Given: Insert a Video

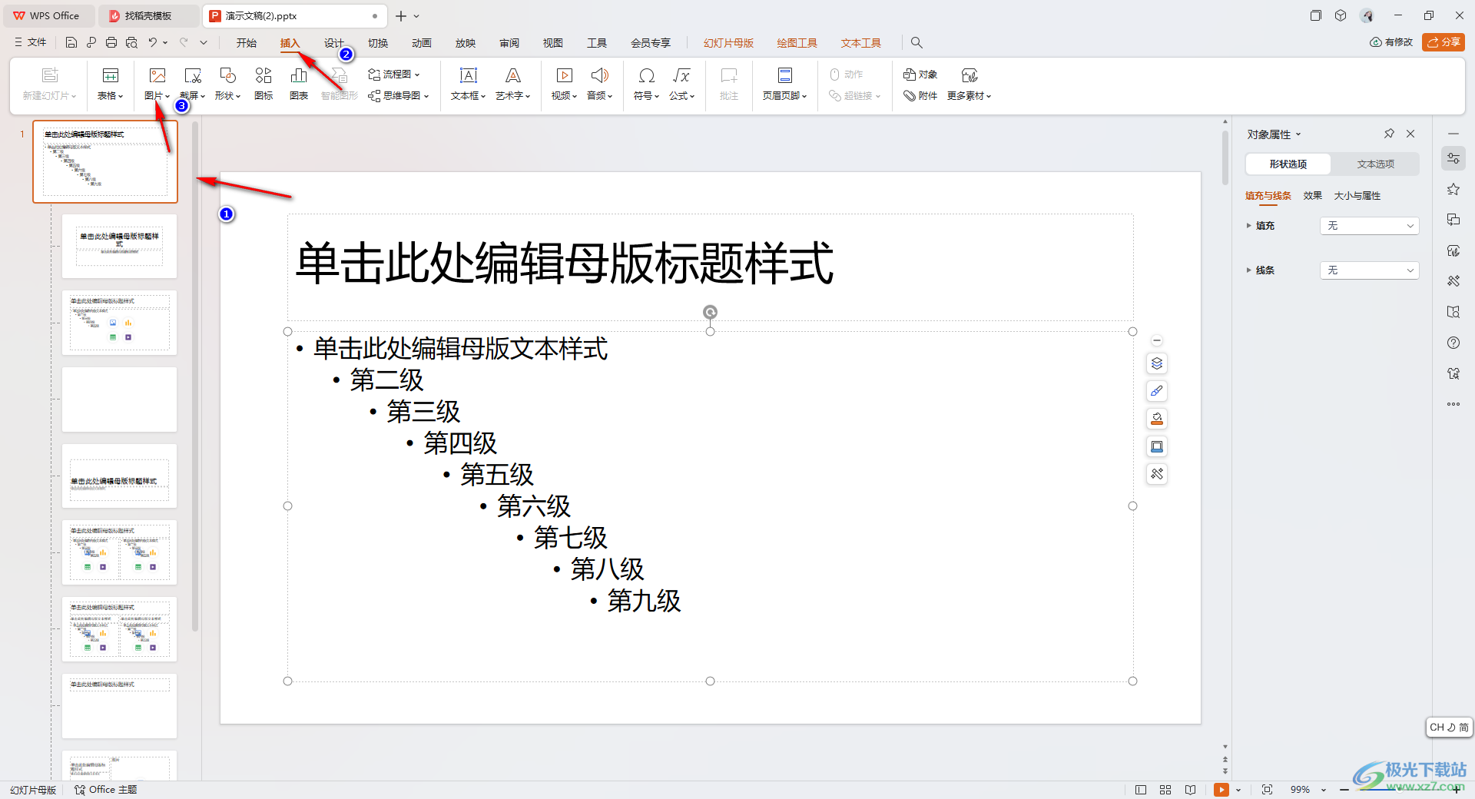Looking at the screenshot, I should [564, 84].
